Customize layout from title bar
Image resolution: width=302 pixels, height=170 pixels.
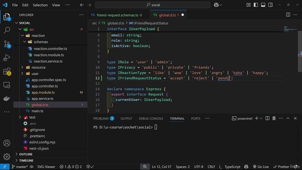coord(249,5)
